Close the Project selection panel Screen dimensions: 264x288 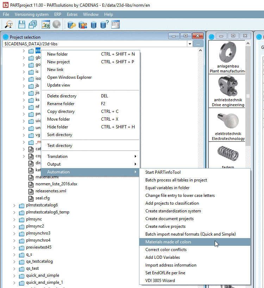(197, 36)
